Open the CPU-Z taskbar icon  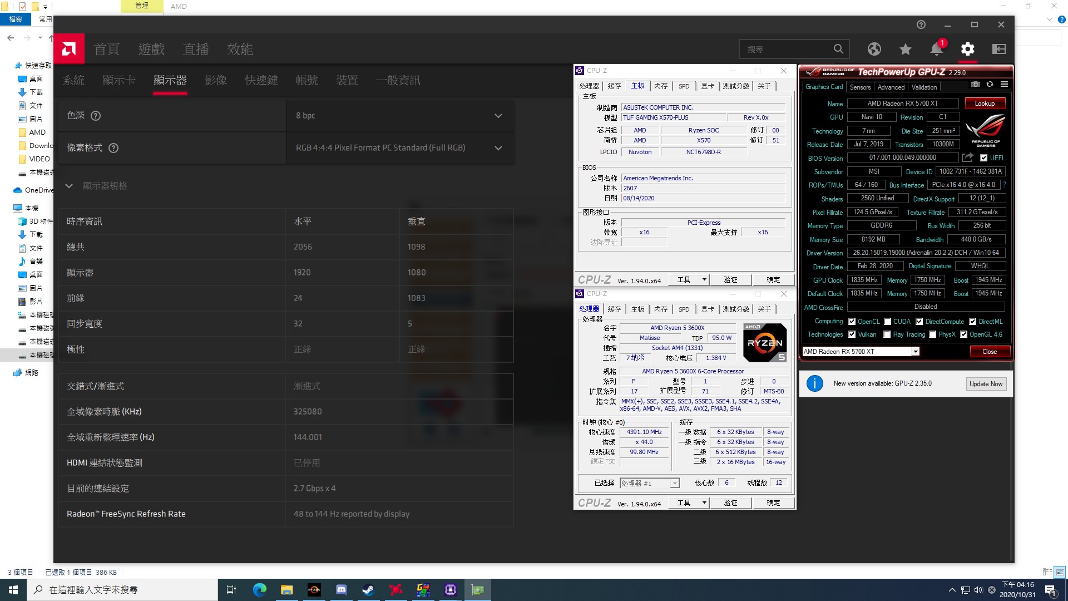(451, 590)
